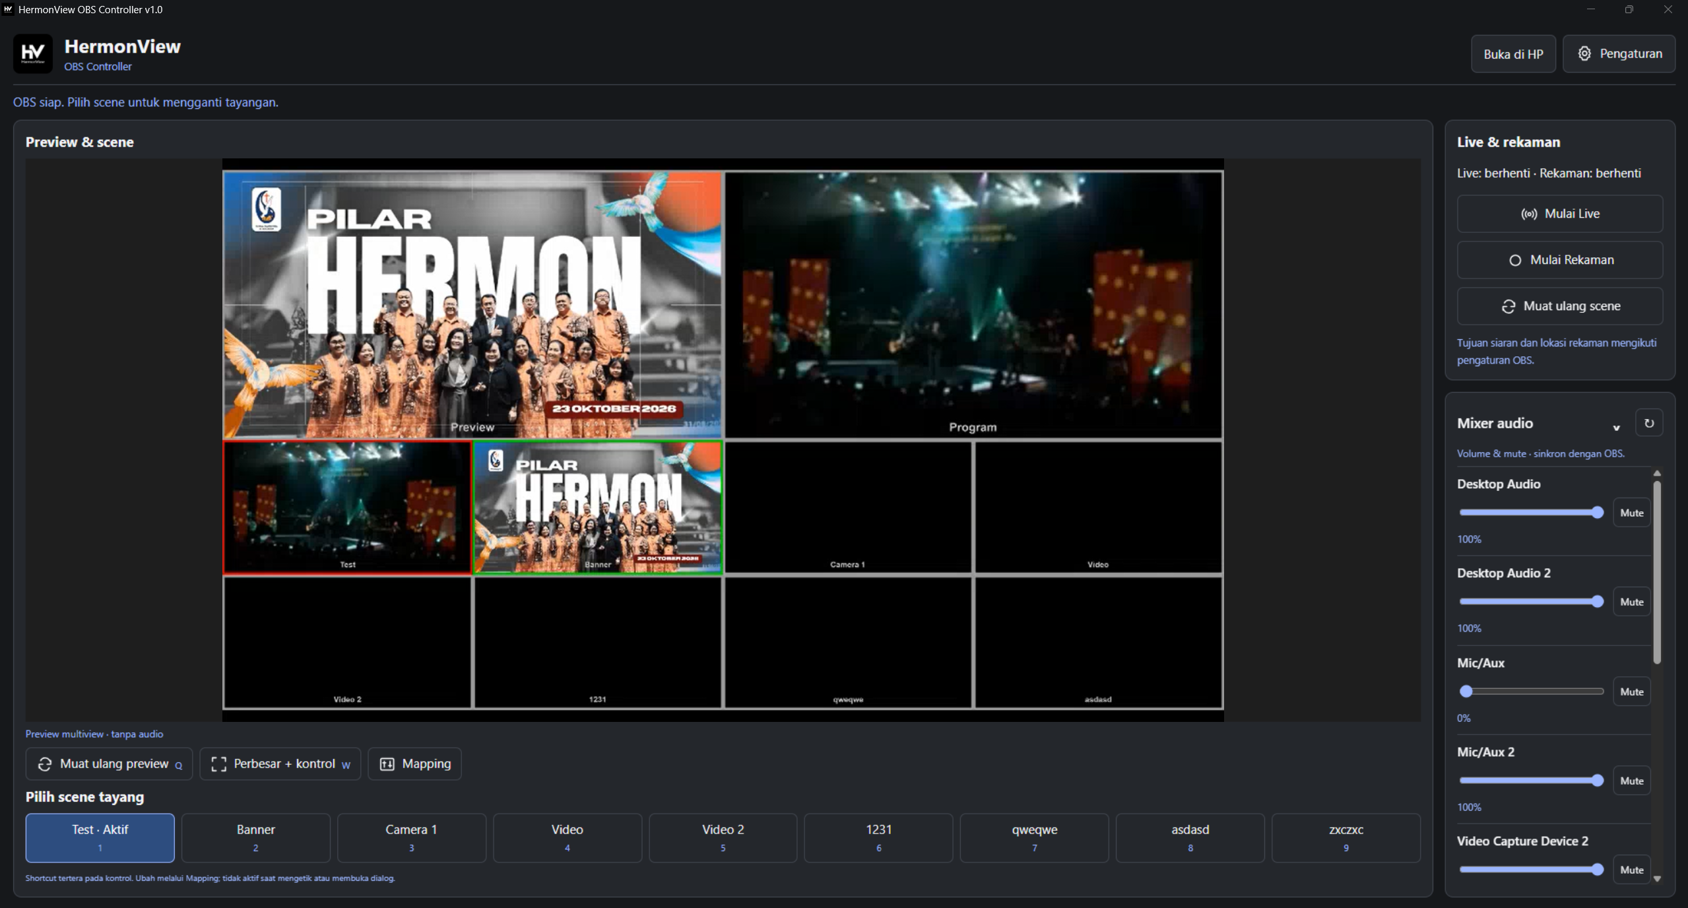Select the zxczxc scene

(1346, 838)
